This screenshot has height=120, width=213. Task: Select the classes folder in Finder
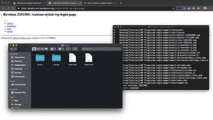tap(56, 59)
